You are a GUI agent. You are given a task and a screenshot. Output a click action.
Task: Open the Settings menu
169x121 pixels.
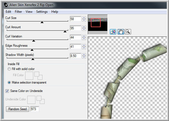point(42,12)
